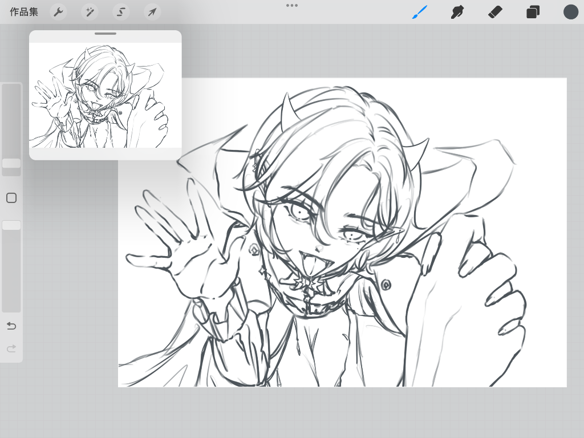Viewport: 584px width, 438px height.
Task: Tap the Reference window top grab handle
Action: (106, 34)
